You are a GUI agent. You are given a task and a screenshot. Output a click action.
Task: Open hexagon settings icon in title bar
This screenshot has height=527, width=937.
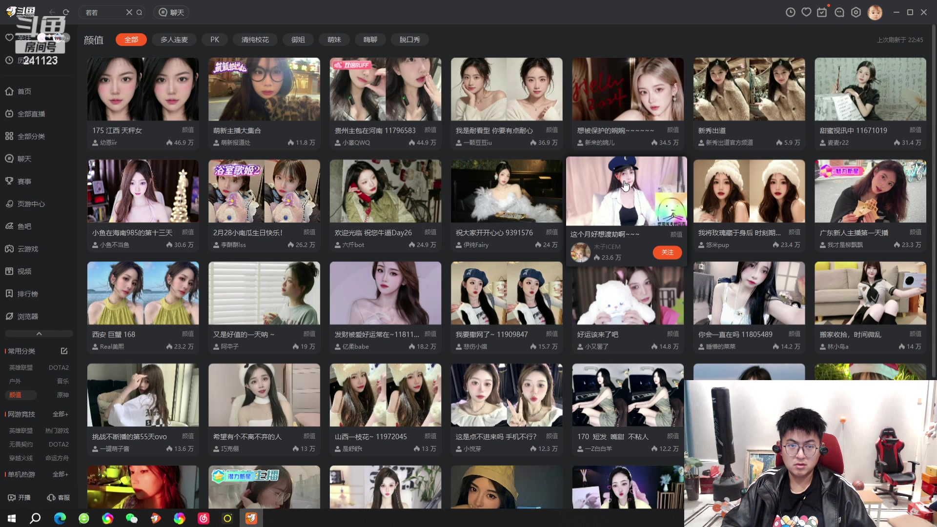[x=856, y=12]
